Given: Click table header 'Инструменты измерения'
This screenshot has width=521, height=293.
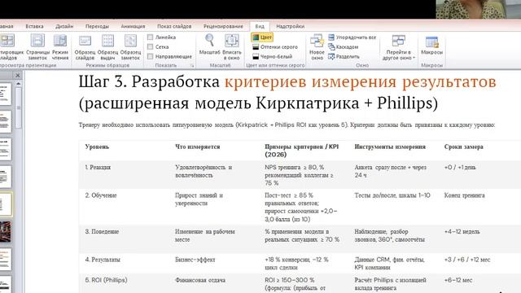Looking at the screenshot, I should 390,146.
